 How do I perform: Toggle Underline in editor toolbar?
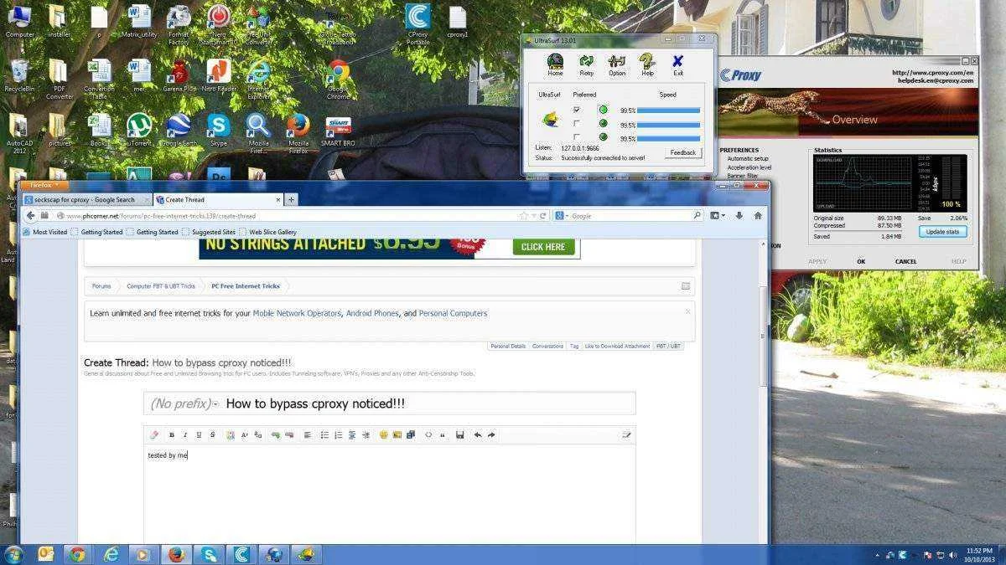[199, 434]
